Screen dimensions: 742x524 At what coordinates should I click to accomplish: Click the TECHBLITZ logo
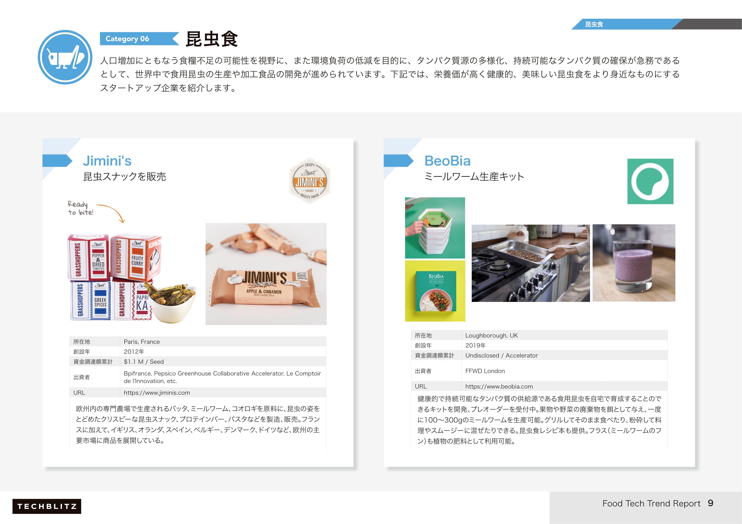pos(47,506)
